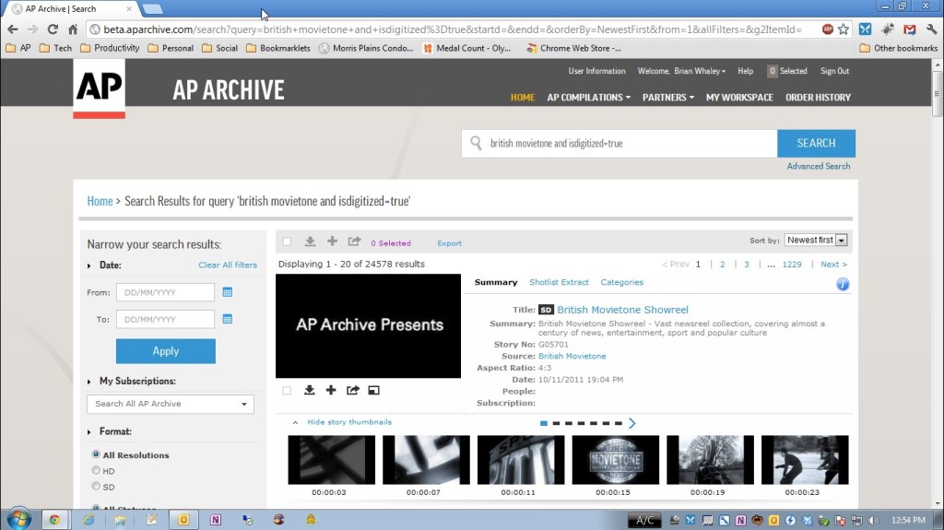Open the From date calendar picker

[x=228, y=292]
